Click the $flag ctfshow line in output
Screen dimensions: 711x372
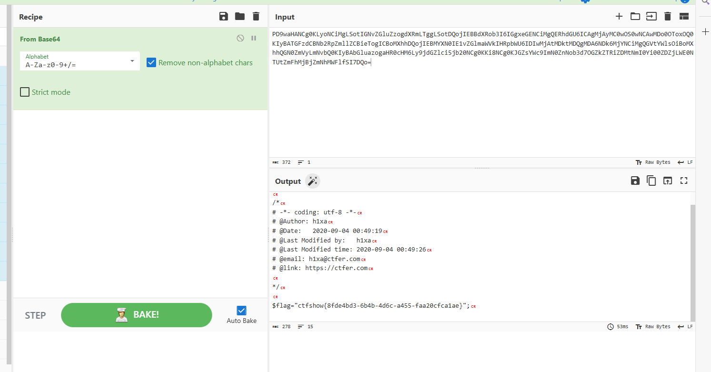click(371, 306)
